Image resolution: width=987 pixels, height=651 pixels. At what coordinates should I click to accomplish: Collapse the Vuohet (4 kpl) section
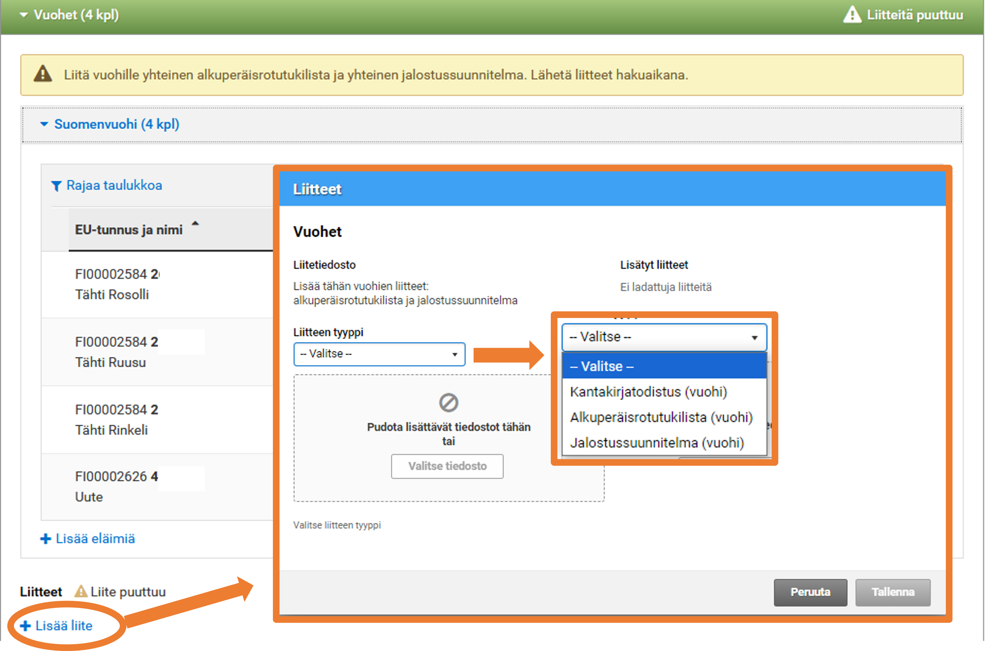(x=24, y=15)
